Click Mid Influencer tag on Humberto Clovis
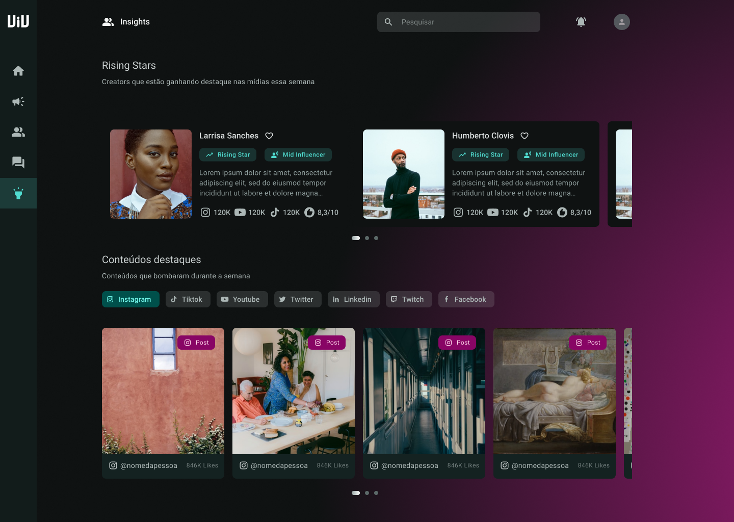 (x=551, y=154)
